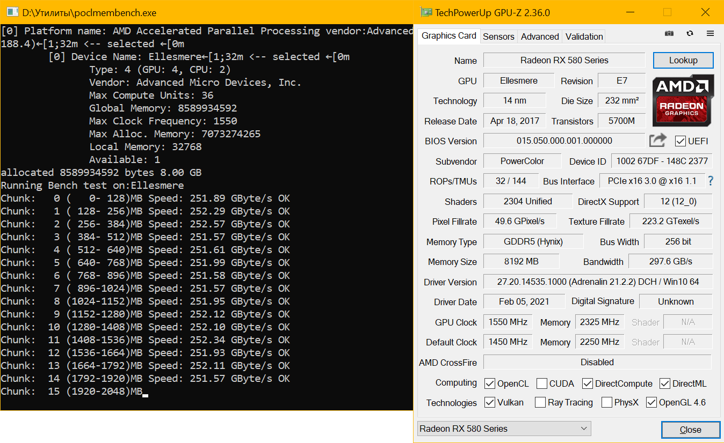Screen dimensions: 724x443
Task: Click the BIOS share/export arrow icon
Action: (658, 141)
